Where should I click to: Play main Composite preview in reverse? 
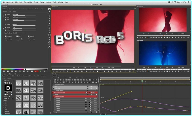coord(94,71)
